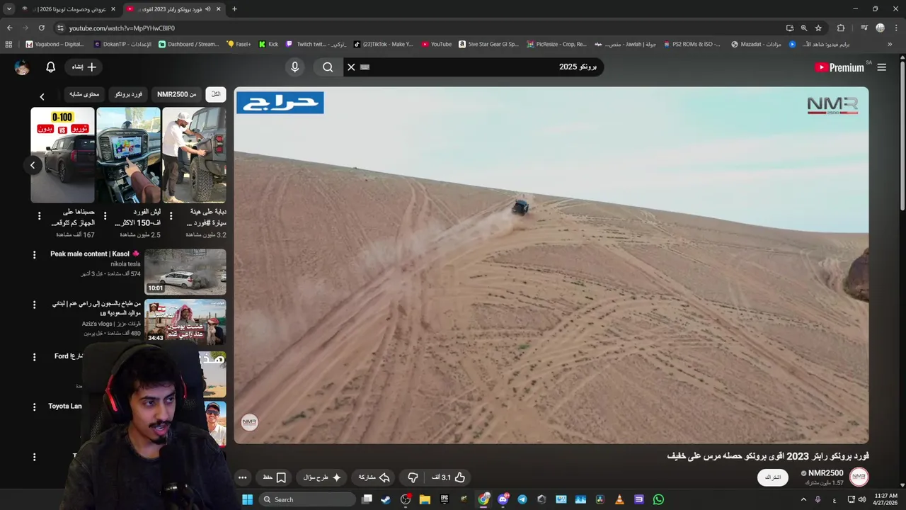Open browser zoom magnifier icon in address bar
Viewport: 906px width, 510px height.
click(x=803, y=28)
